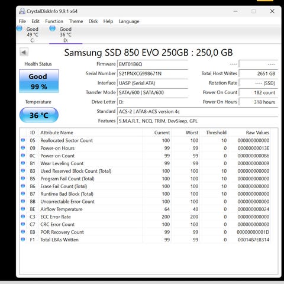The height and width of the screenshot is (284, 284).
Task: Click status dot for Total LBAs Written
Action: (x=23, y=240)
